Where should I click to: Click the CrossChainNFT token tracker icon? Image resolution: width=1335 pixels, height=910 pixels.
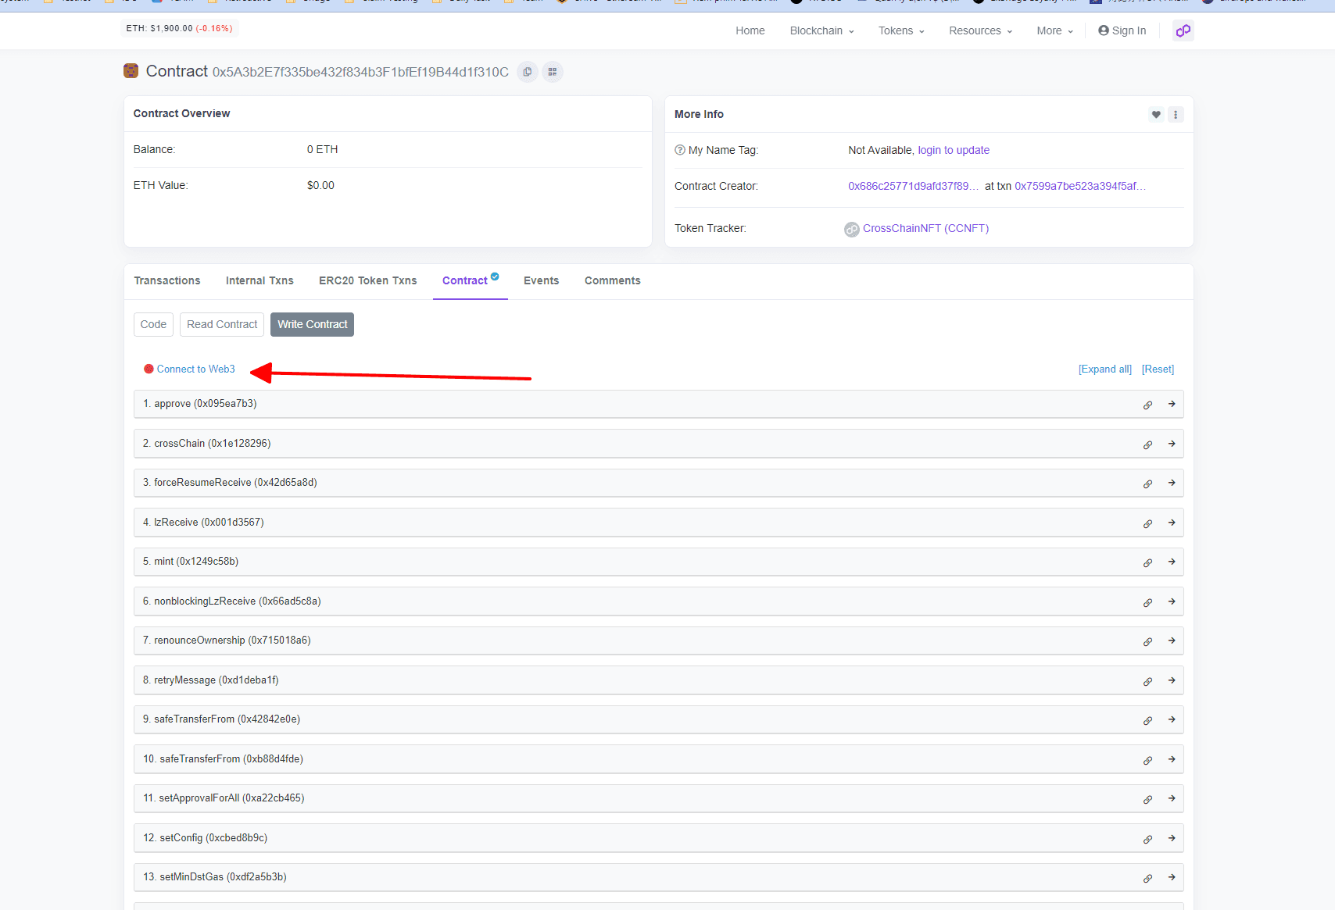[852, 229]
